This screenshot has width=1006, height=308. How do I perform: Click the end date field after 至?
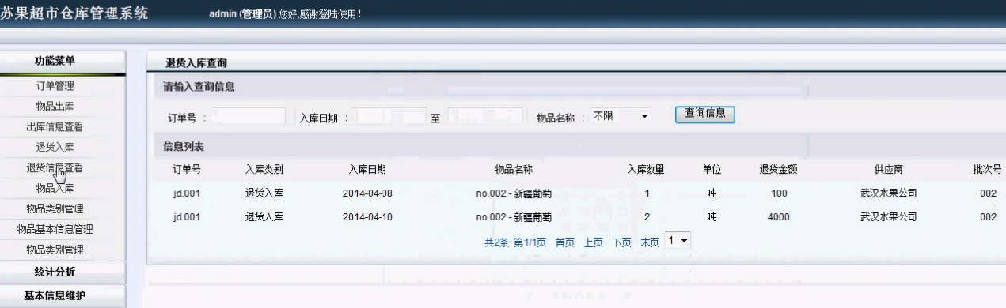pyautogui.click(x=484, y=117)
